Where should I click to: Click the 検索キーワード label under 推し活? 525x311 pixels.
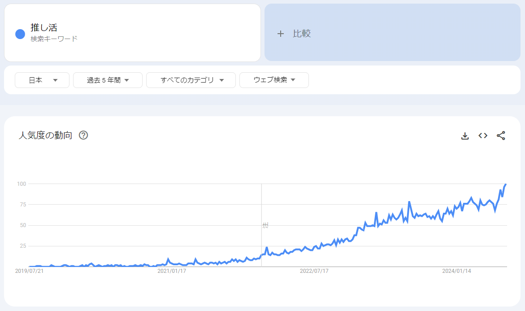54,39
